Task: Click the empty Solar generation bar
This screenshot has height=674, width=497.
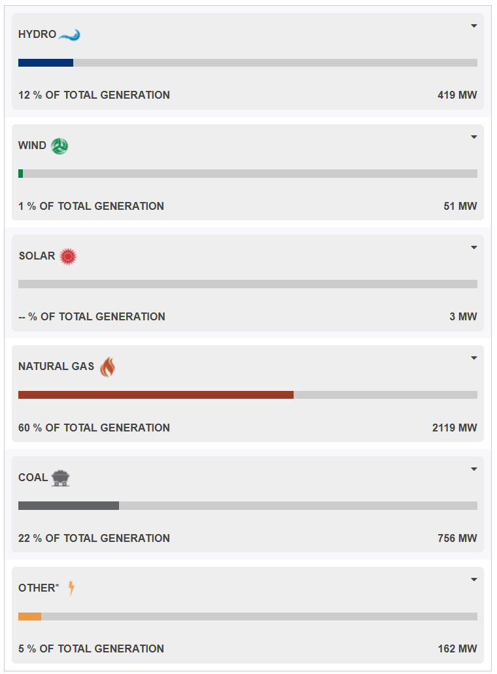Action: click(x=248, y=284)
